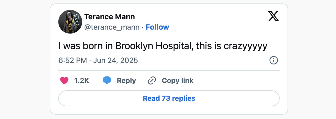
Task: Like the tweet with the heart icon
Action: pyautogui.click(x=64, y=81)
